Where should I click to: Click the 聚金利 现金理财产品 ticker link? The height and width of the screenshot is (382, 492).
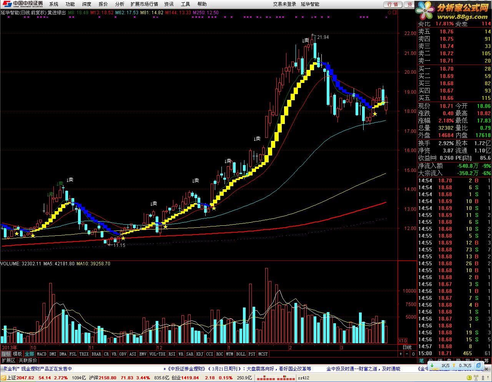(x=38, y=369)
